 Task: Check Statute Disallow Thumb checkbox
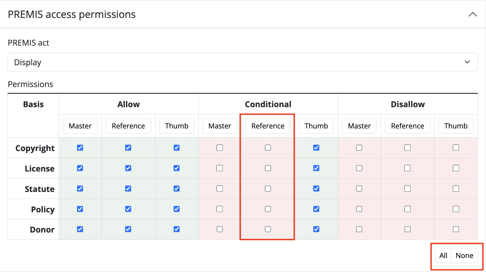click(x=456, y=189)
